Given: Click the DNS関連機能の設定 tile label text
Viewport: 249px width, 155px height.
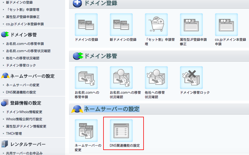Looking at the screenshot, I should coord(125,145).
